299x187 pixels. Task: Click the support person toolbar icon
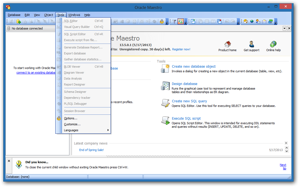click(258, 22)
